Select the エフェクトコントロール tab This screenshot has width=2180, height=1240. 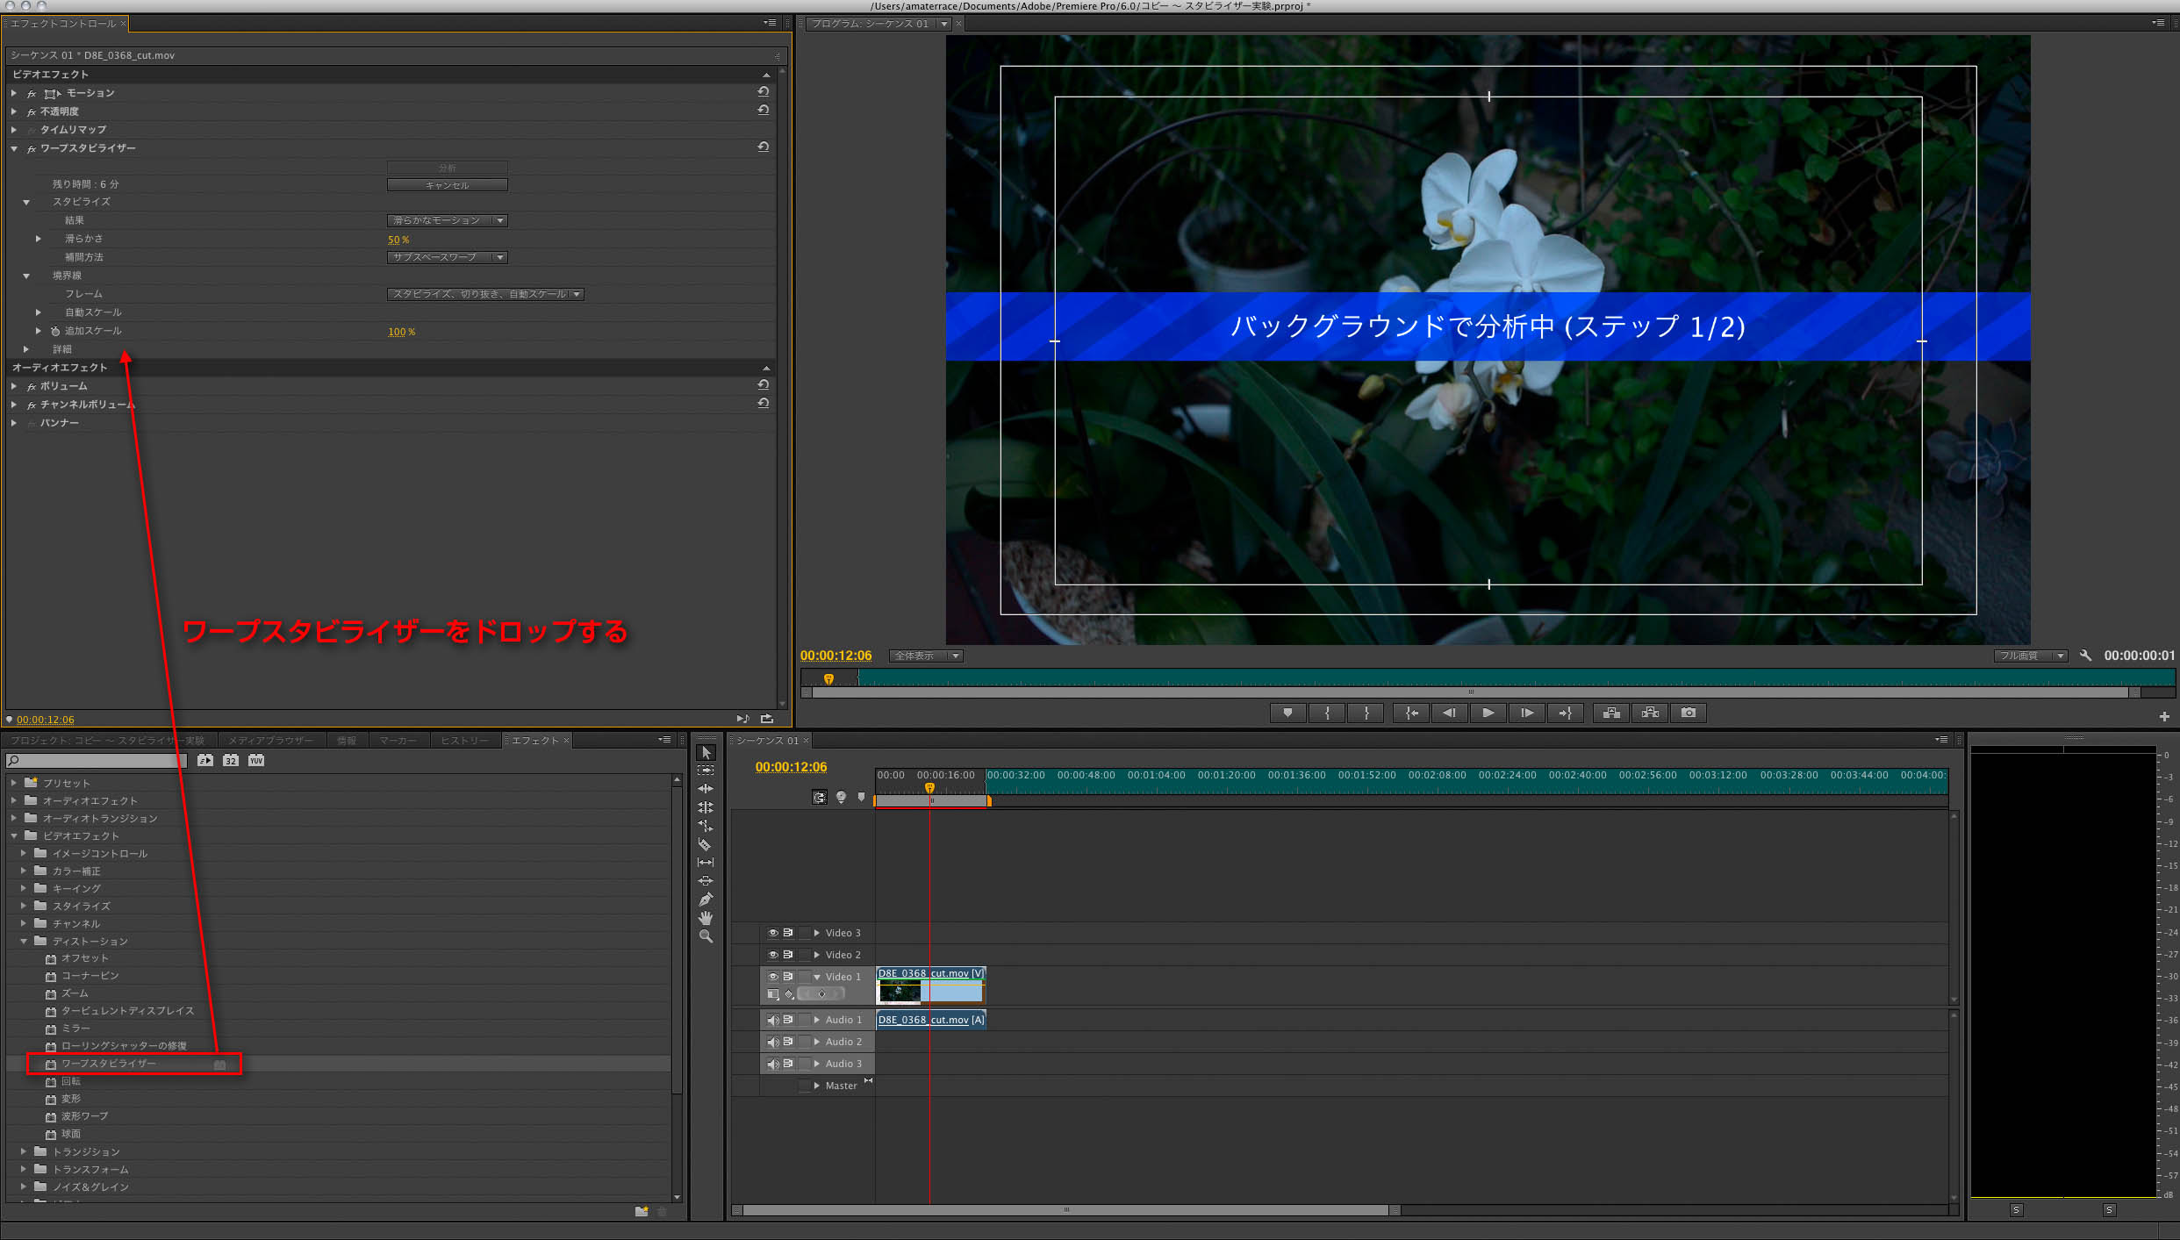coord(63,24)
